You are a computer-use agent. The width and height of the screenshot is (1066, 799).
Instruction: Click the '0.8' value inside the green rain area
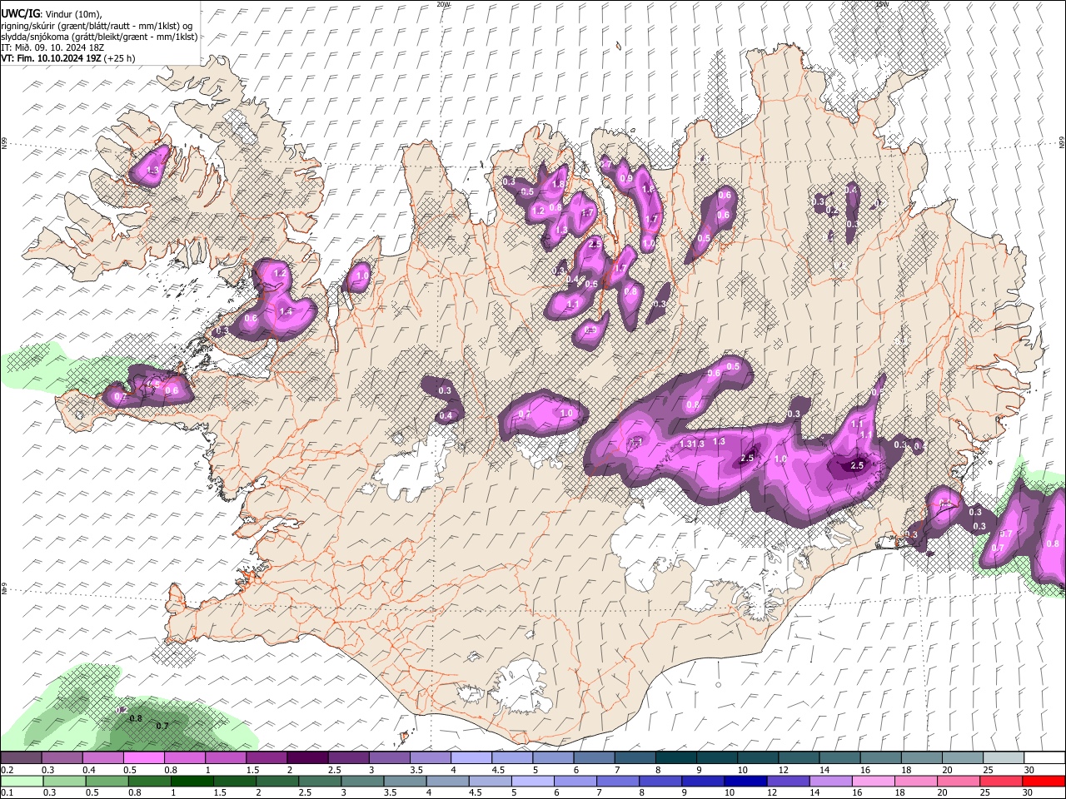point(137,718)
